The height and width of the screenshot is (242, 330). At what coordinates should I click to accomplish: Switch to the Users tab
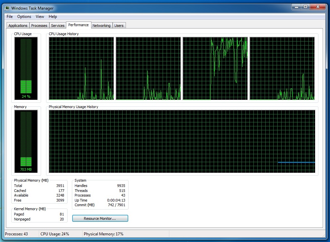click(119, 26)
